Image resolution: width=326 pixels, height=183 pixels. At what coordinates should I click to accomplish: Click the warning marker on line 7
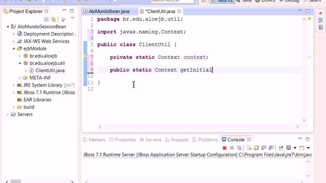point(85,57)
